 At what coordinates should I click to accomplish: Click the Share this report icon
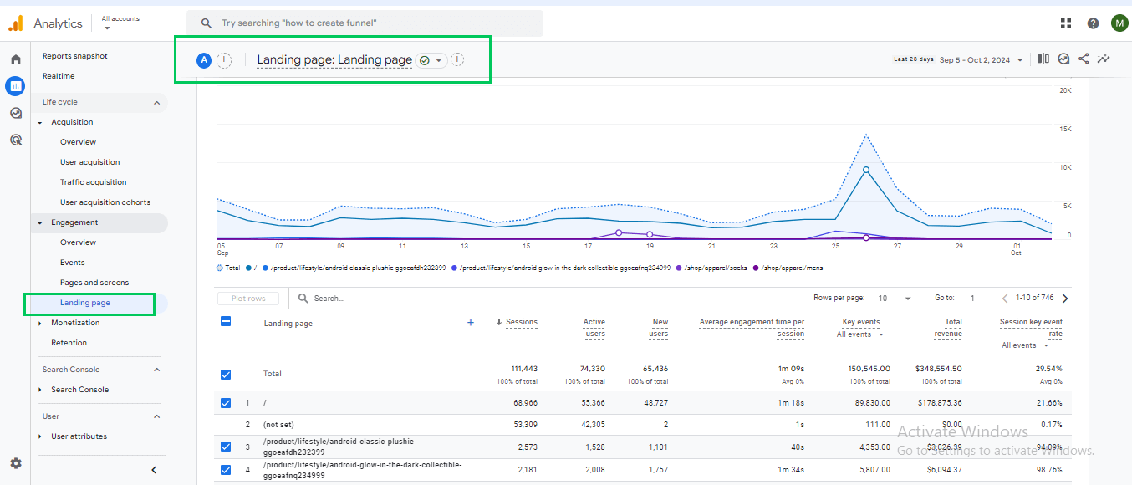click(1084, 59)
